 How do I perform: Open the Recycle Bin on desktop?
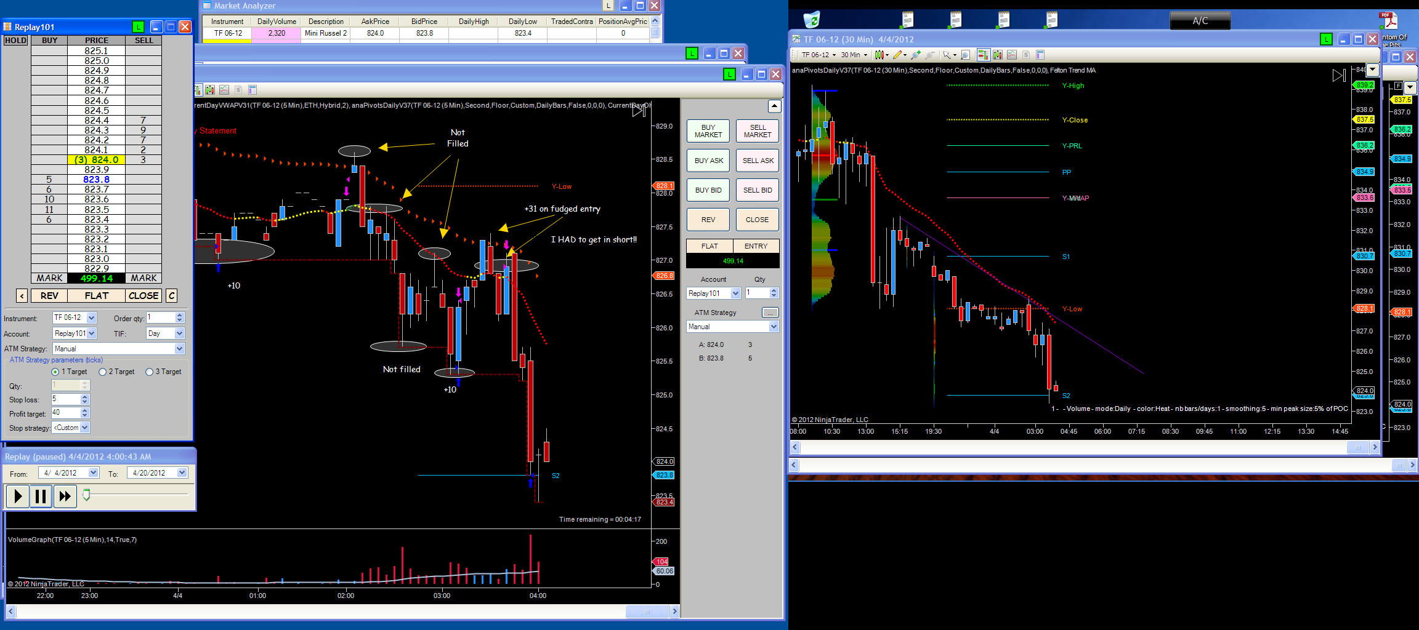[812, 20]
